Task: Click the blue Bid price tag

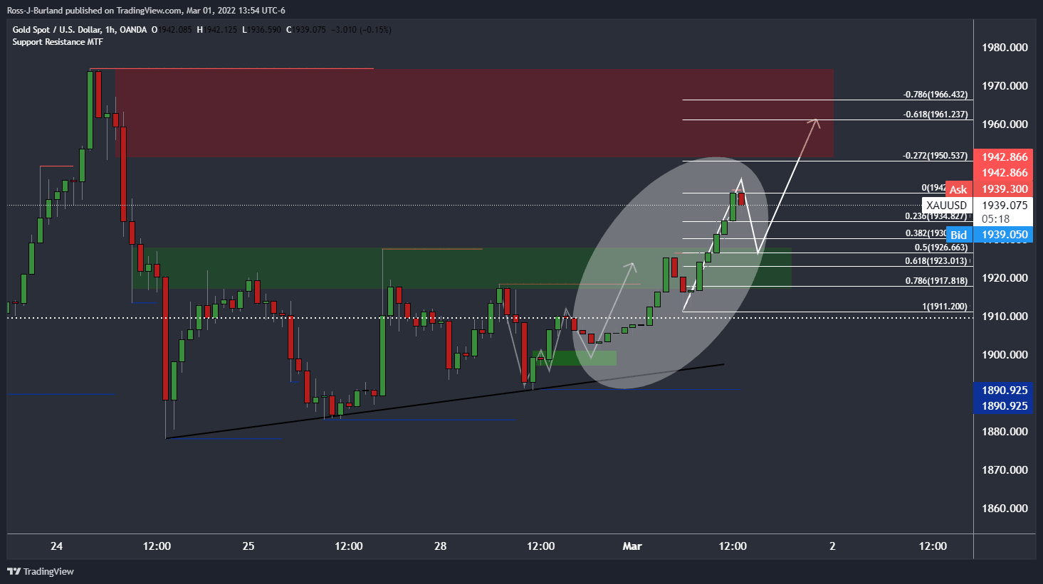Action: pos(958,235)
